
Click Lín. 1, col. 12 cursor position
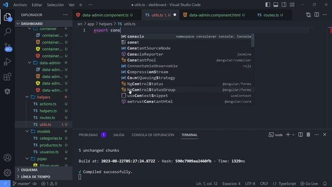[206, 183]
